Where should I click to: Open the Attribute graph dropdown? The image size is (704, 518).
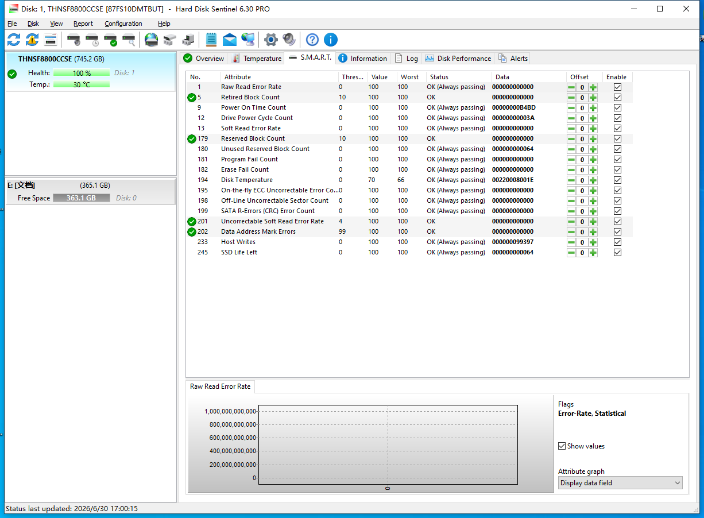(x=620, y=483)
